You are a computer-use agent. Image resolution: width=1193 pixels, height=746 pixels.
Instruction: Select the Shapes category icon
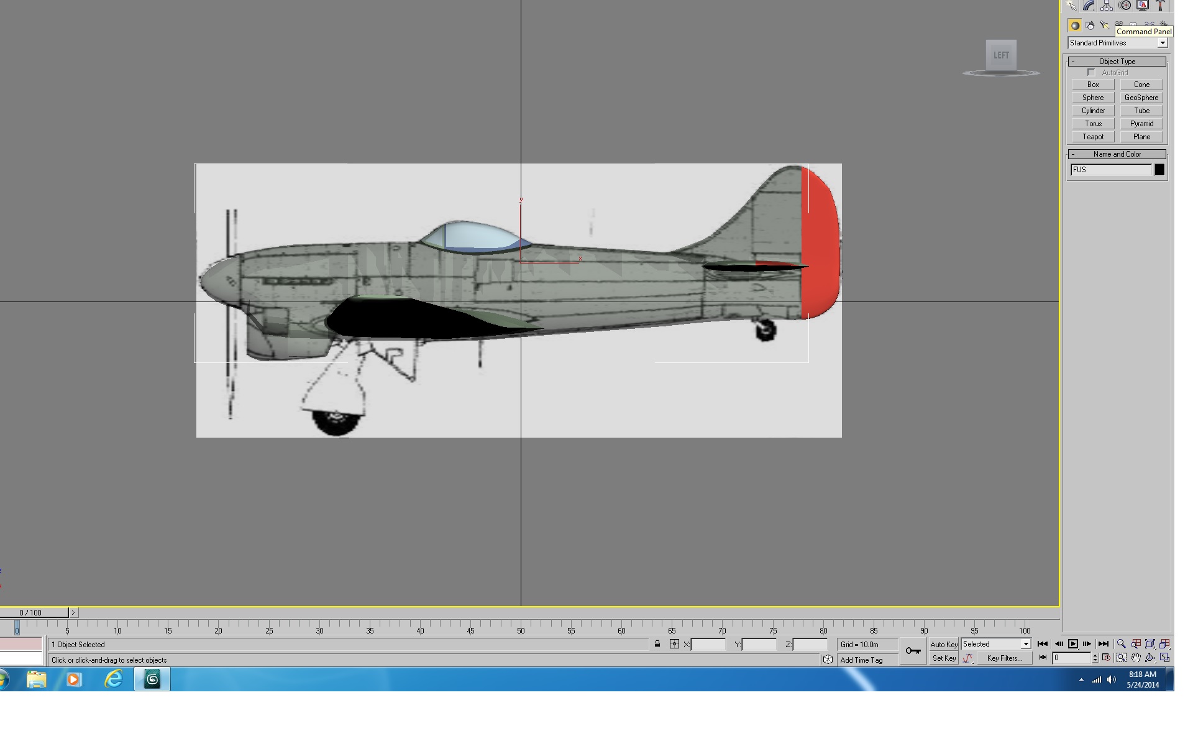(1090, 25)
